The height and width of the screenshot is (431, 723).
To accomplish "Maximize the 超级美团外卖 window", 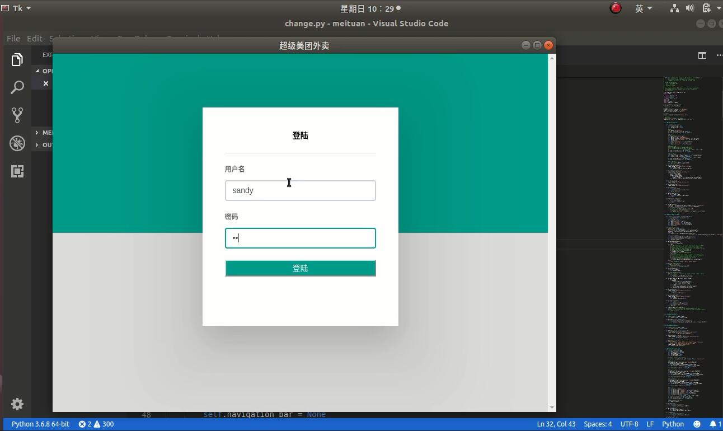I will (x=537, y=45).
